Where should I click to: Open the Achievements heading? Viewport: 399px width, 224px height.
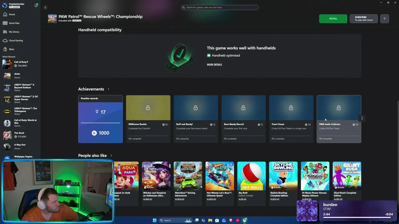click(91, 89)
